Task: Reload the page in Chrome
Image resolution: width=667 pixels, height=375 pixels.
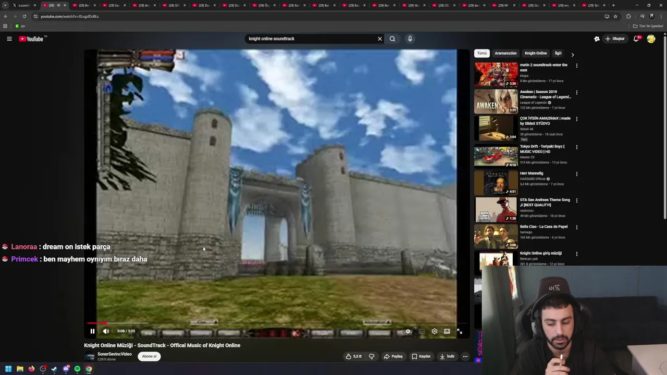Action: click(x=24, y=16)
